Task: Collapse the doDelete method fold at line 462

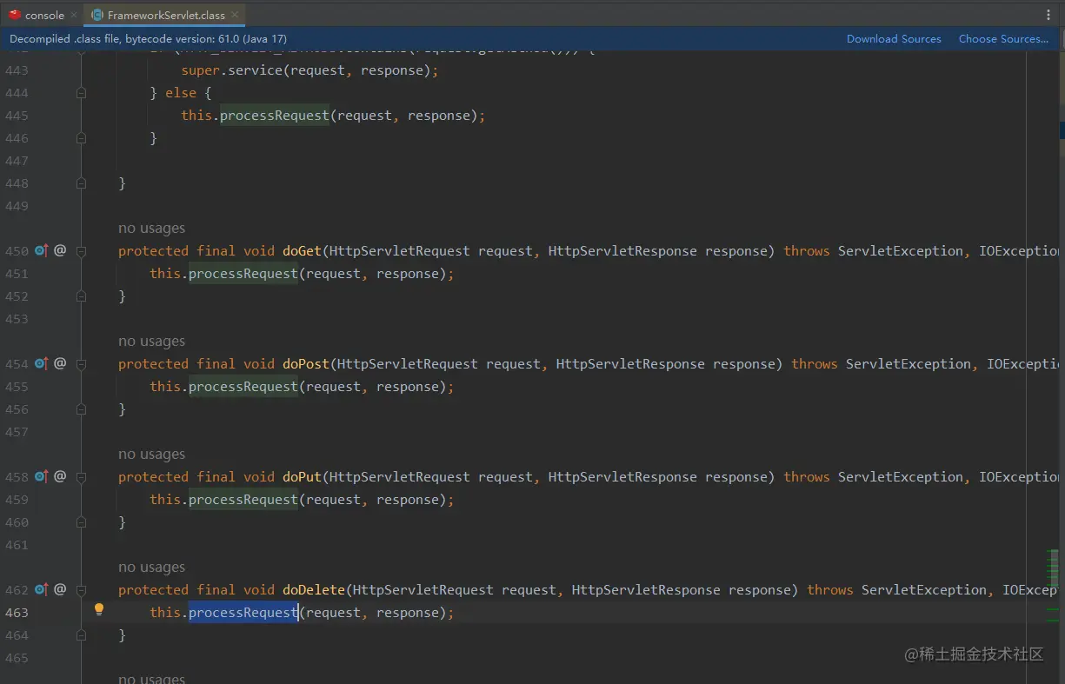Action: point(81,590)
